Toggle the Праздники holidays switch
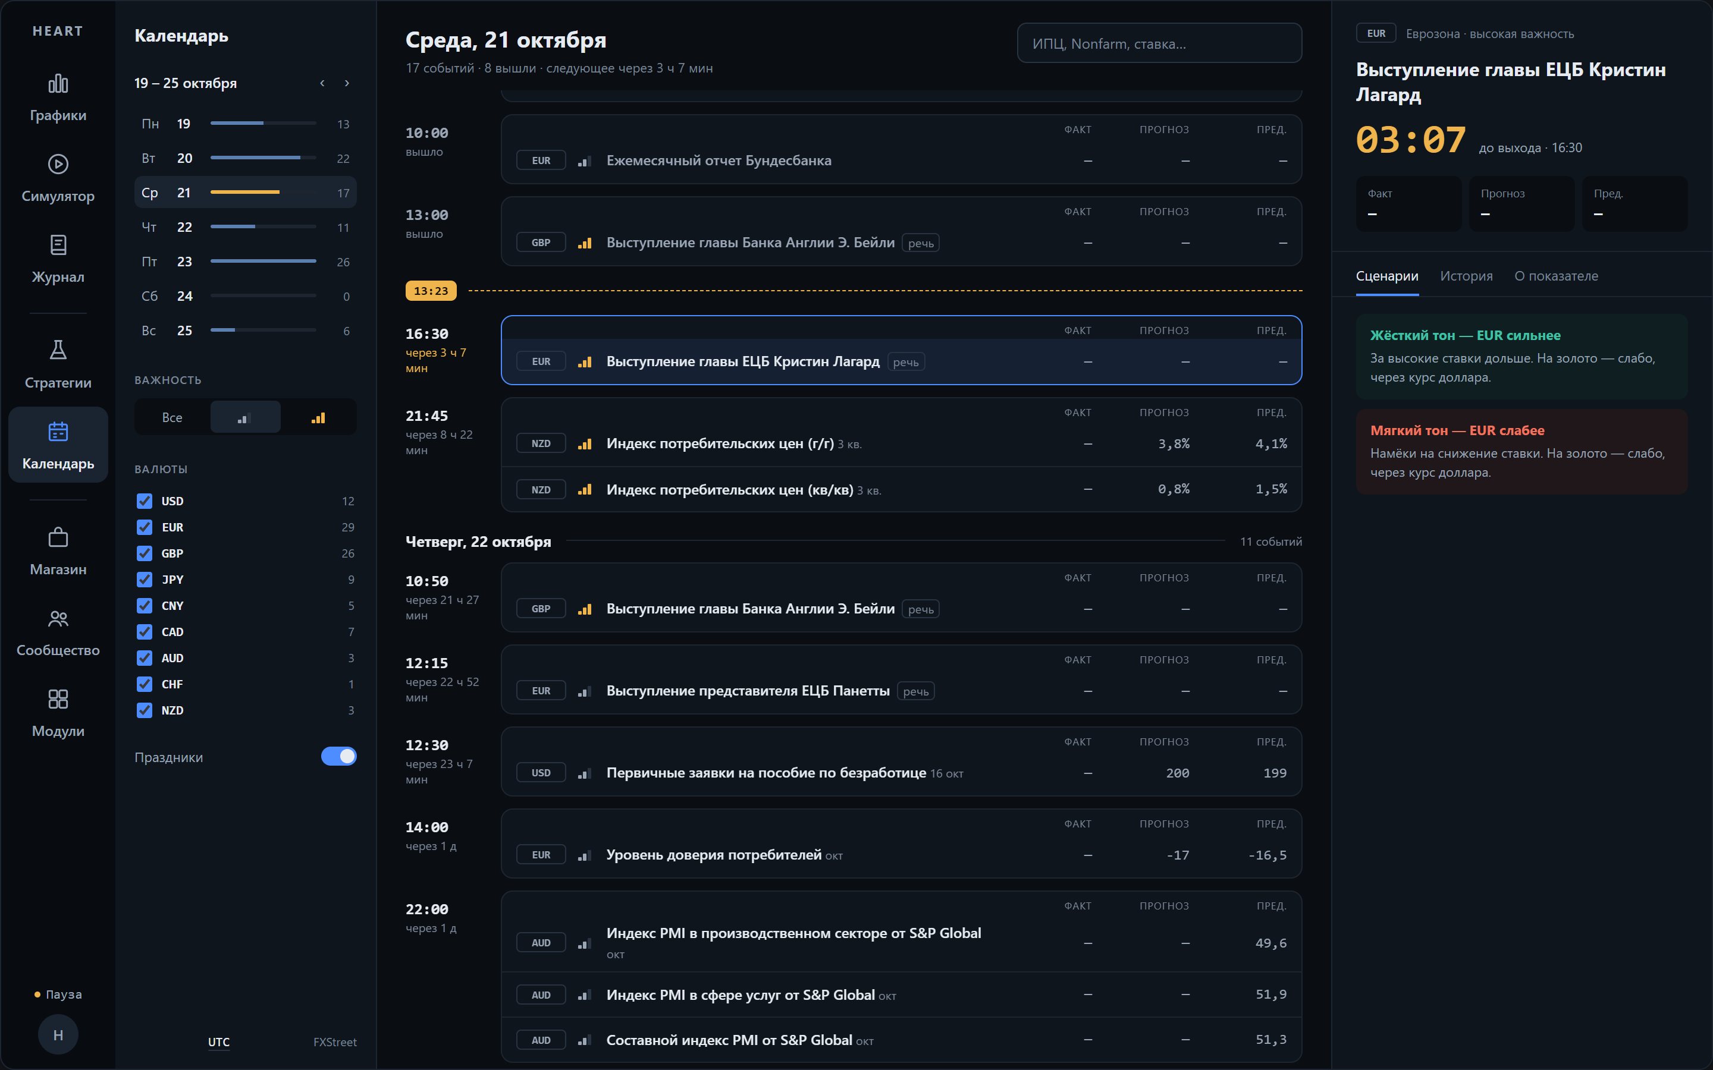 pos(338,757)
